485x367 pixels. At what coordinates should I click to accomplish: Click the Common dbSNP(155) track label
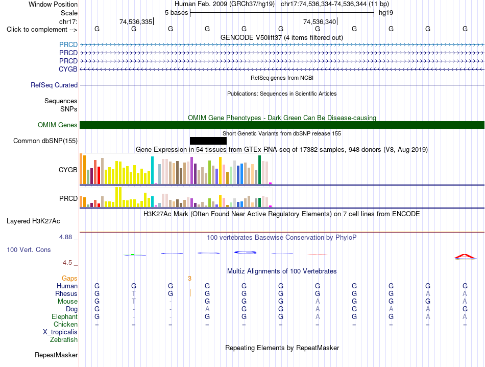pyautogui.click(x=45, y=141)
